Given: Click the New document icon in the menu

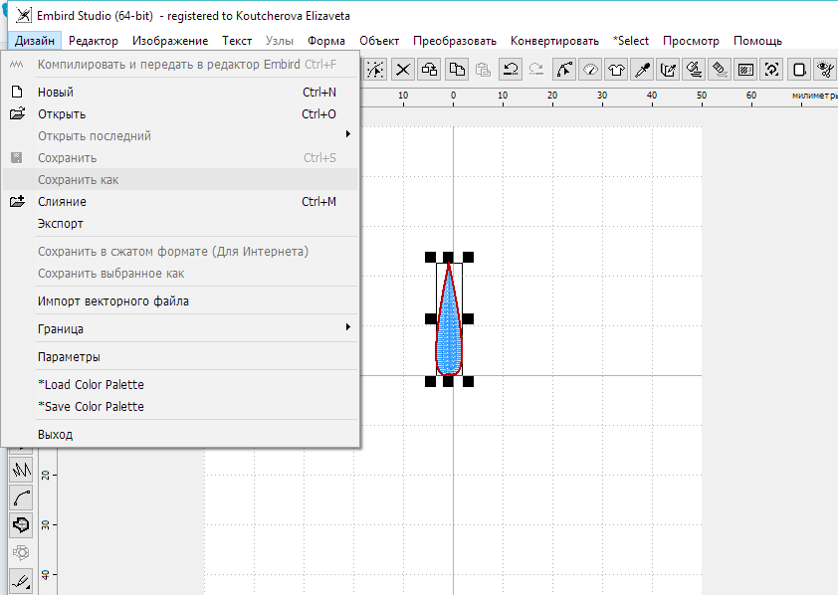Looking at the screenshot, I should pos(17,92).
